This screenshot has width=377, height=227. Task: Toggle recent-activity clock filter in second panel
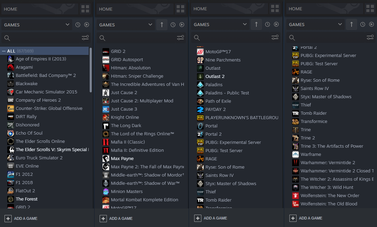click(173, 25)
